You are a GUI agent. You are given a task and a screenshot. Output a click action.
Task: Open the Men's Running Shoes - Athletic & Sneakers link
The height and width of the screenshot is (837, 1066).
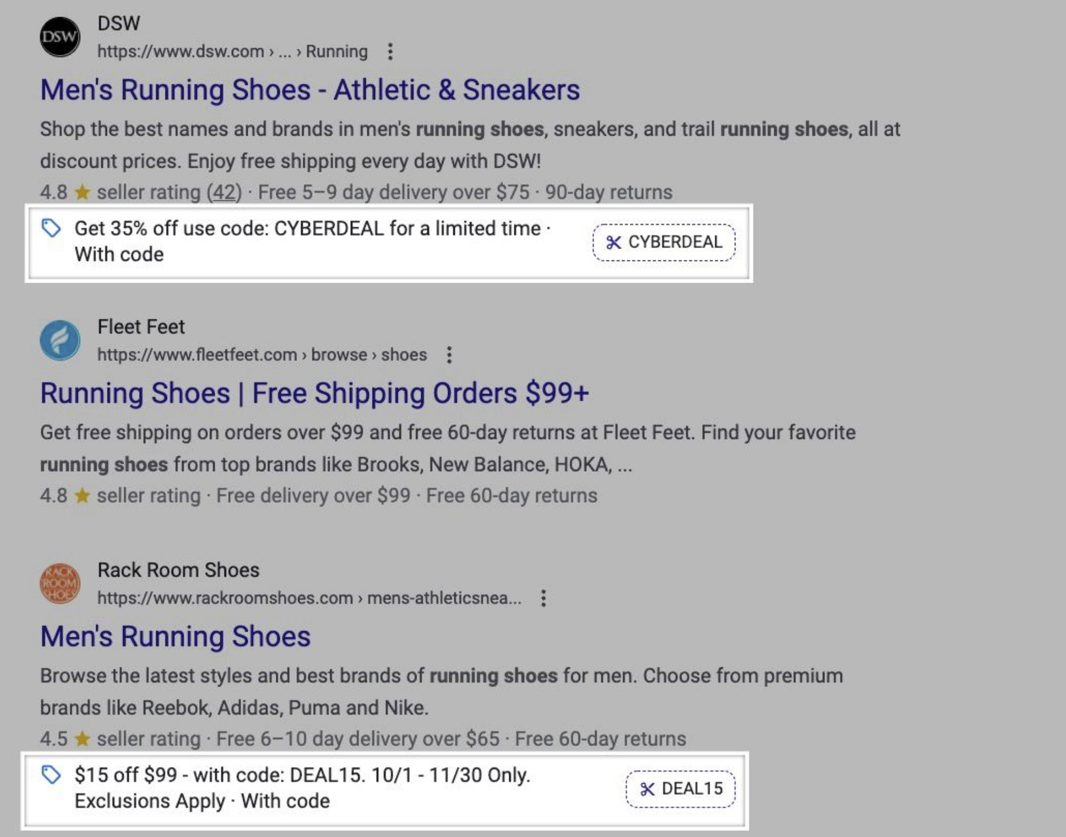pyautogui.click(x=310, y=89)
